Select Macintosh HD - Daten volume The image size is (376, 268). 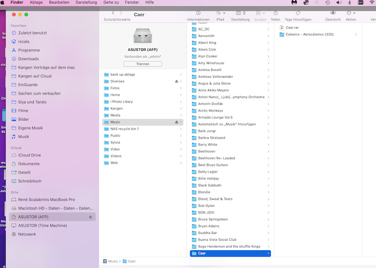tap(55, 208)
